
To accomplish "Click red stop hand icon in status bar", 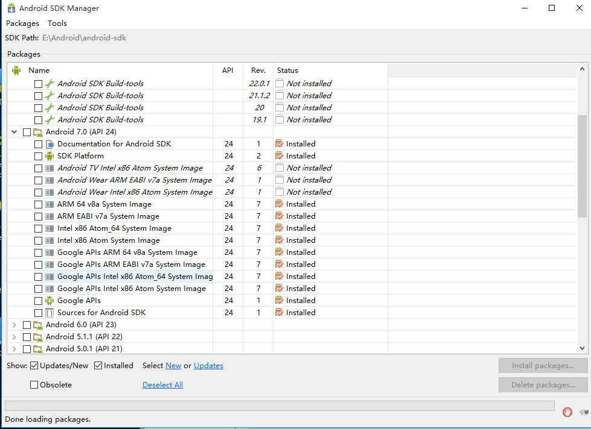I will click(567, 412).
